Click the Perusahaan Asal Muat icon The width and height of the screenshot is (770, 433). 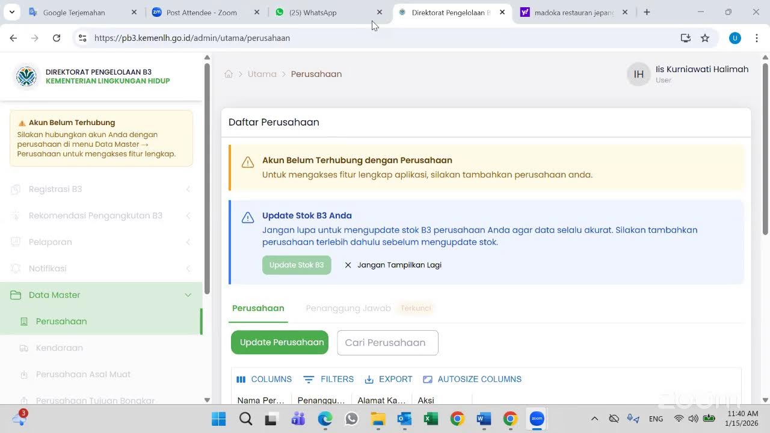(x=24, y=375)
